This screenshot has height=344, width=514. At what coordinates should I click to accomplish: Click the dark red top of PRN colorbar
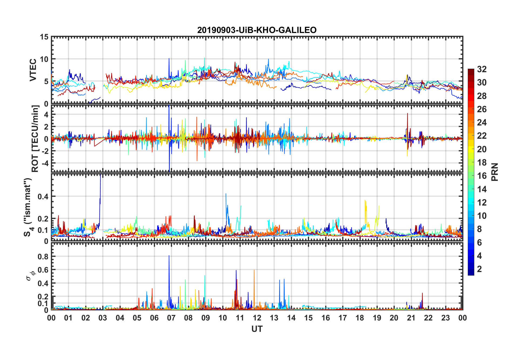coord(471,72)
